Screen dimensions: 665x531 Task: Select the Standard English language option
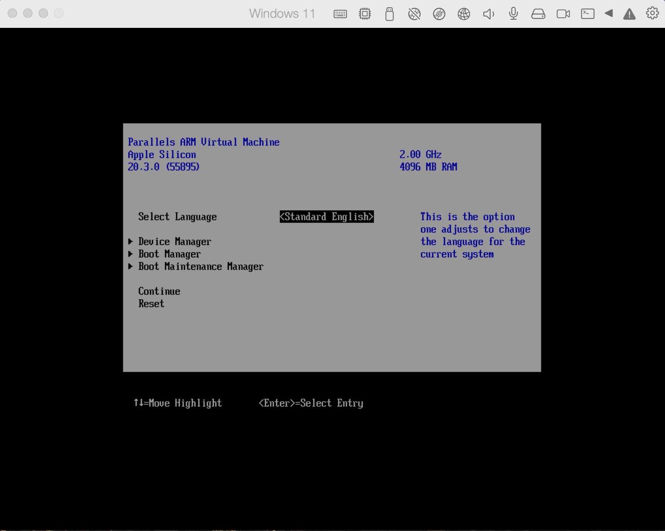327,217
